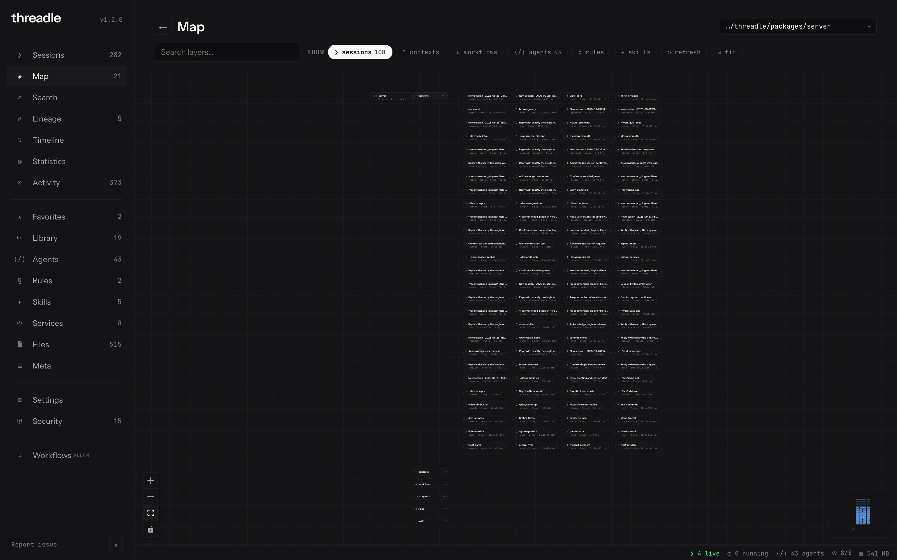The height and width of the screenshot is (560, 897).
Task: Click the fit button in toolbar
Action: [x=727, y=52]
